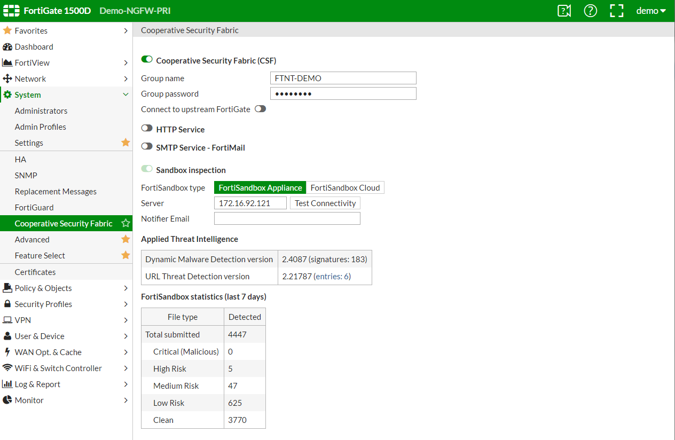Image resolution: width=675 pixels, height=440 pixels.
Task: Click the Network arrows icon
Action: (7, 78)
